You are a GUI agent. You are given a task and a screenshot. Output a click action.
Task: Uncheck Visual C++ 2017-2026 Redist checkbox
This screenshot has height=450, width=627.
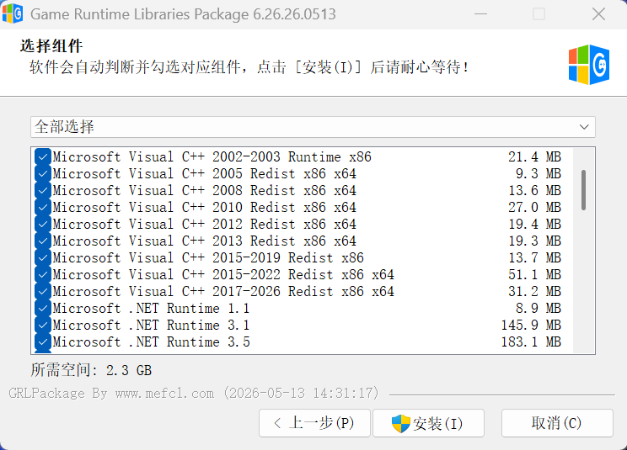point(43,291)
